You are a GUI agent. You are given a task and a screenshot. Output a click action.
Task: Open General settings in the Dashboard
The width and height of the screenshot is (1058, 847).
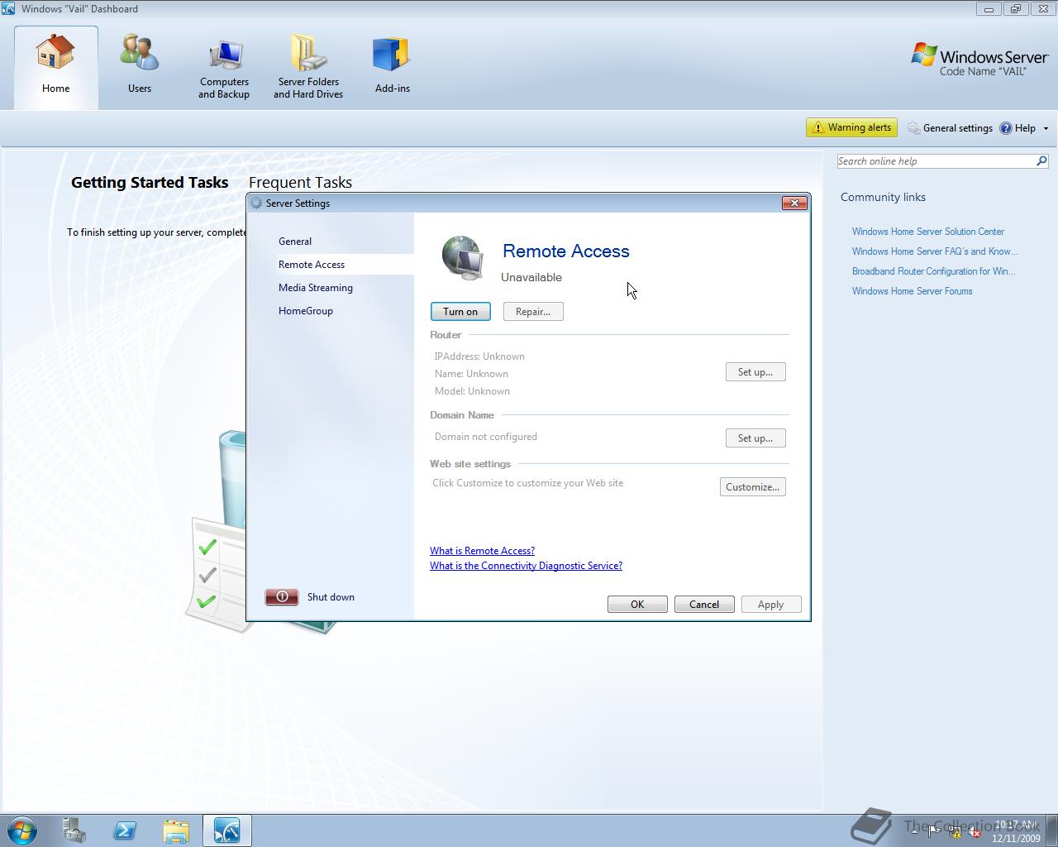[x=950, y=128]
